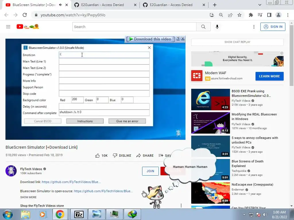The image size is (294, 220).
Task: Click the address bar URL
Action: pyautogui.click(x=73, y=15)
